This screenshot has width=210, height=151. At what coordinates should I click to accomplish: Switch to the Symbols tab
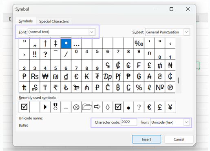pyautogui.click(x=26, y=21)
